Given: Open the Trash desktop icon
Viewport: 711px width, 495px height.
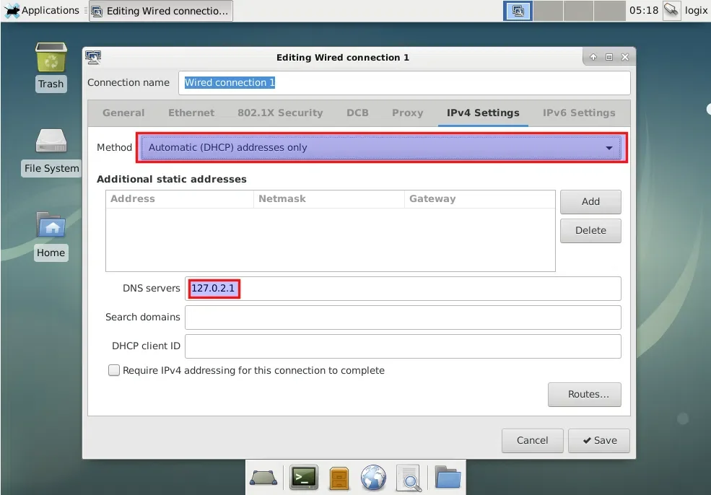Looking at the screenshot, I should point(51,66).
